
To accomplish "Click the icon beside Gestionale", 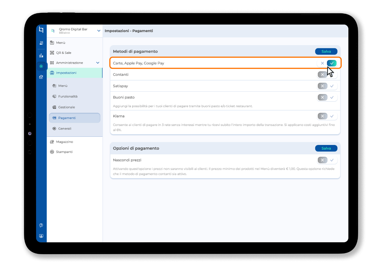I will (x=54, y=107).
